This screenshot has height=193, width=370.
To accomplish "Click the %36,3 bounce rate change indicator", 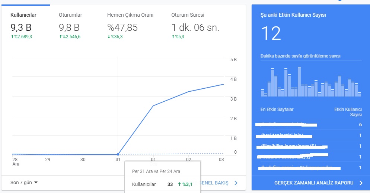I will [x=115, y=37].
